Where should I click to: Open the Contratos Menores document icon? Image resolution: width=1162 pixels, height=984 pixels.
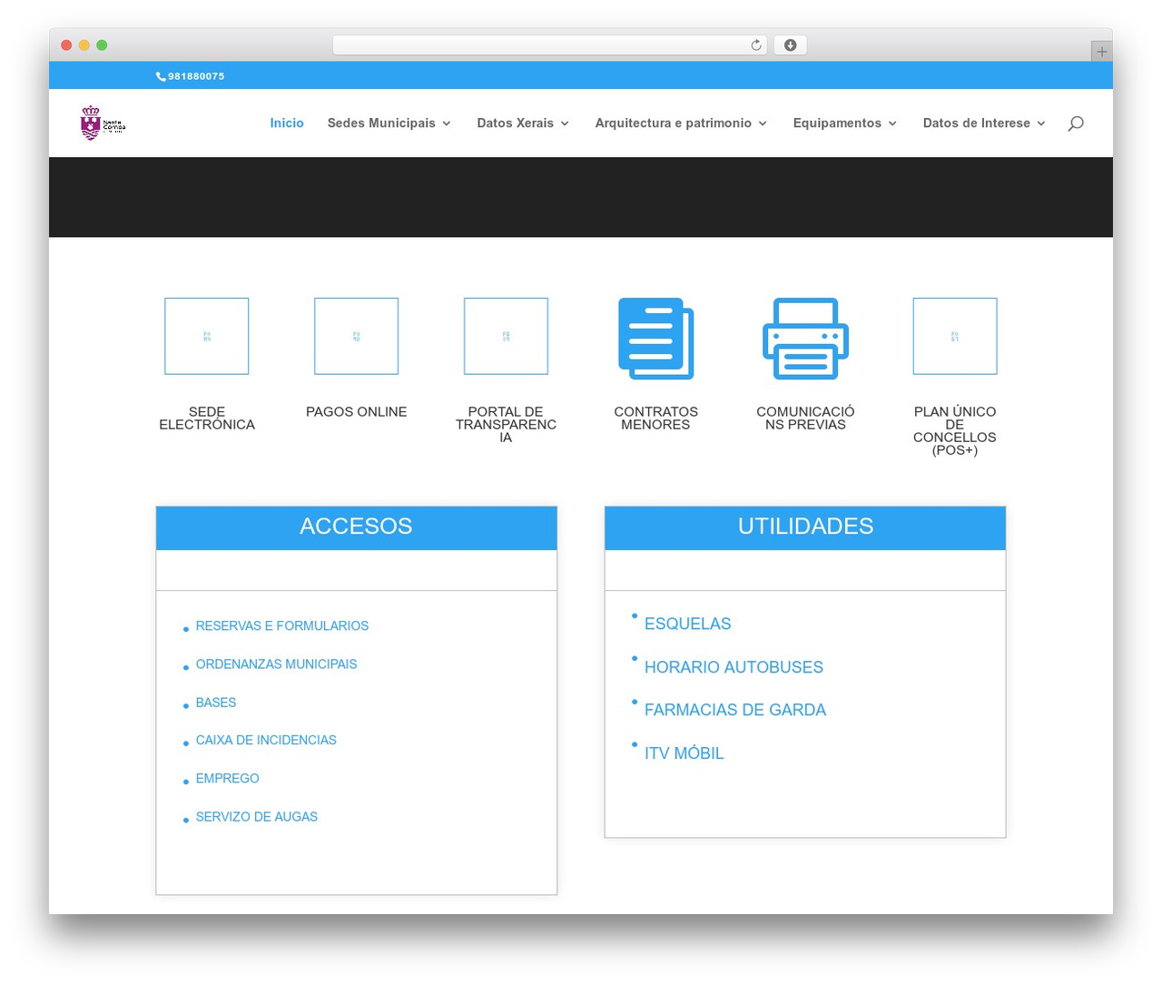655,339
